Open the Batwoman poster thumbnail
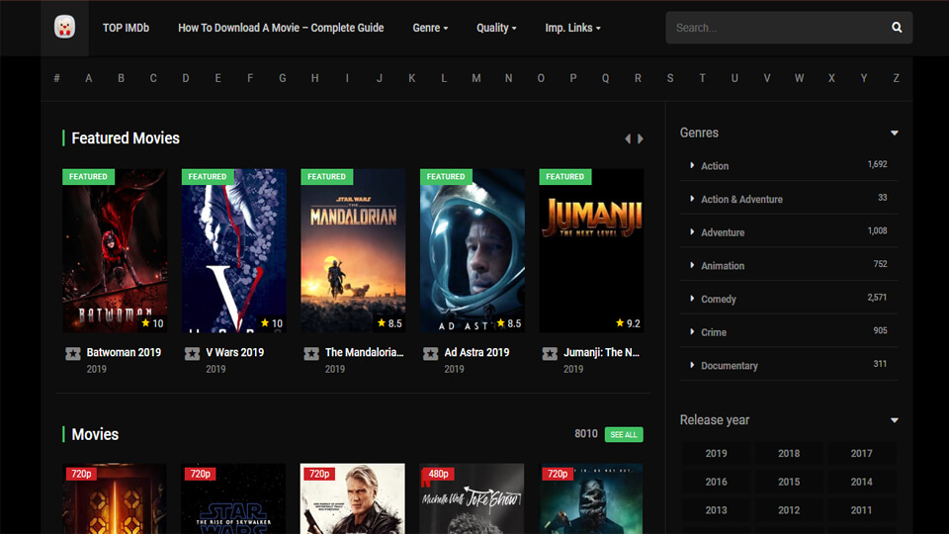 [x=115, y=250]
